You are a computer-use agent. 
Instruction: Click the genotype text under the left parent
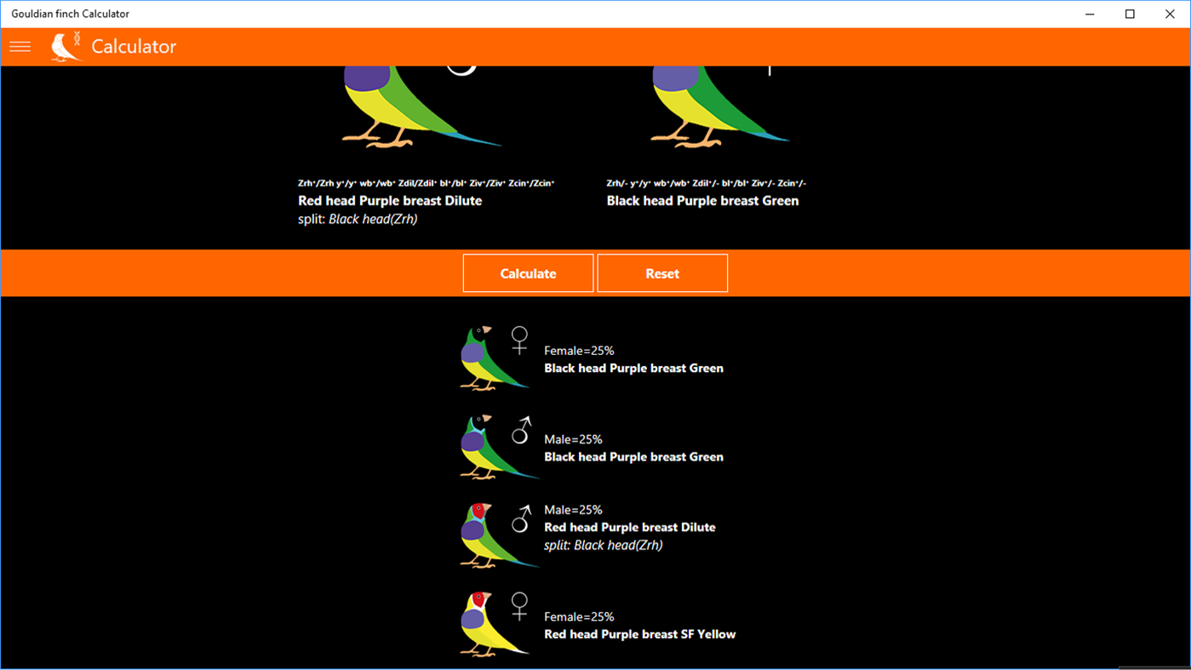(x=426, y=182)
